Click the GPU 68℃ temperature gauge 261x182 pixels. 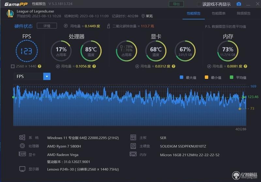coord(156,51)
